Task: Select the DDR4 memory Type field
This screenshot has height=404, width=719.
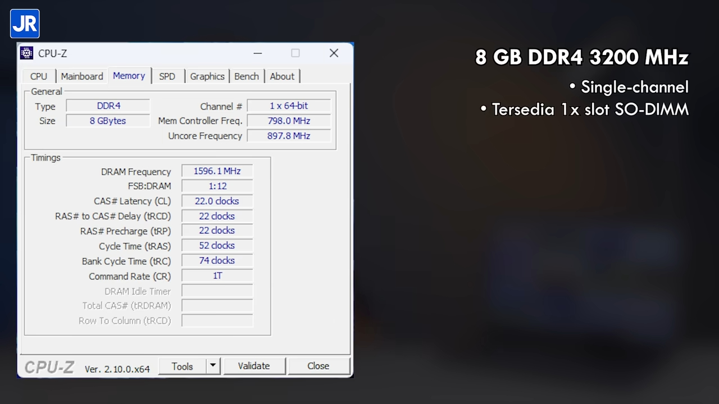Action: pyautogui.click(x=108, y=105)
